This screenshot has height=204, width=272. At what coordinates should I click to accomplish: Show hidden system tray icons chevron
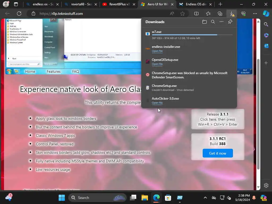click(205, 198)
